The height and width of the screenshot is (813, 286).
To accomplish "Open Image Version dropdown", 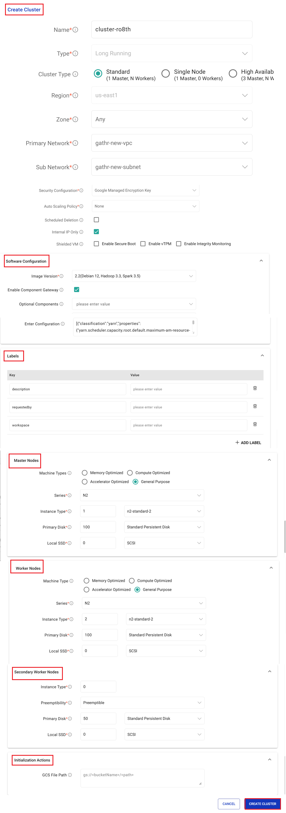I will [x=134, y=276].
